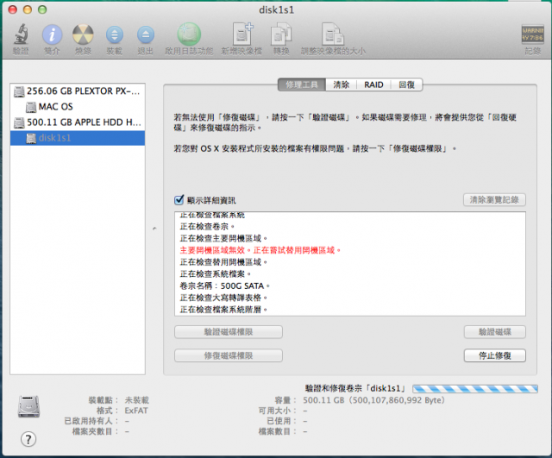Switch to the 回復 (Restore) tab

click(406, 85)
